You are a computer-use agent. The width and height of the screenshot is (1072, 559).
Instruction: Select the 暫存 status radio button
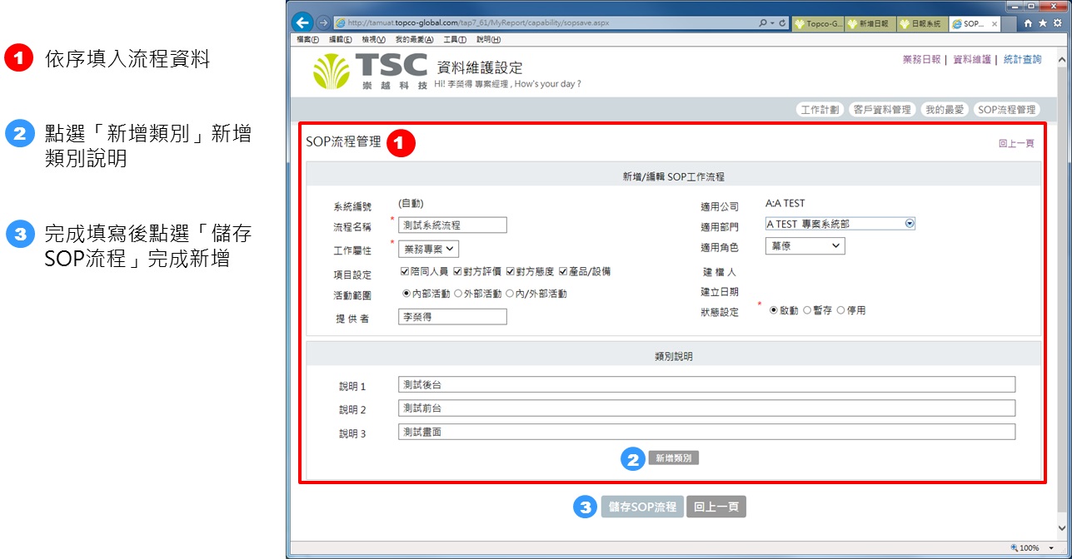[806, 310]
